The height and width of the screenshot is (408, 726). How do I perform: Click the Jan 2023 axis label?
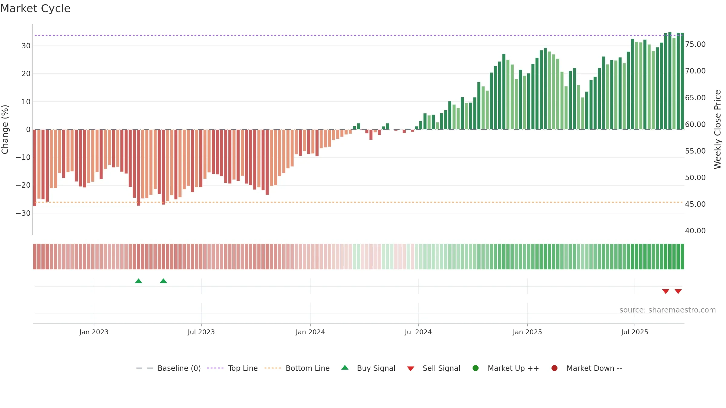[x=94, y=332]
